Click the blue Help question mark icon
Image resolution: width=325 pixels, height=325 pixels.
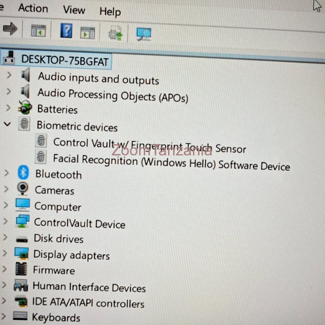click(x=66, y=31)
